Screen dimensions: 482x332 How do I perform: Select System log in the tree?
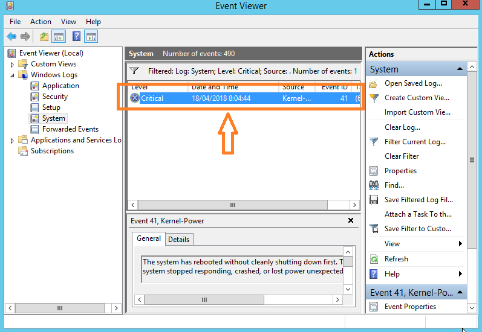point(53,118)
